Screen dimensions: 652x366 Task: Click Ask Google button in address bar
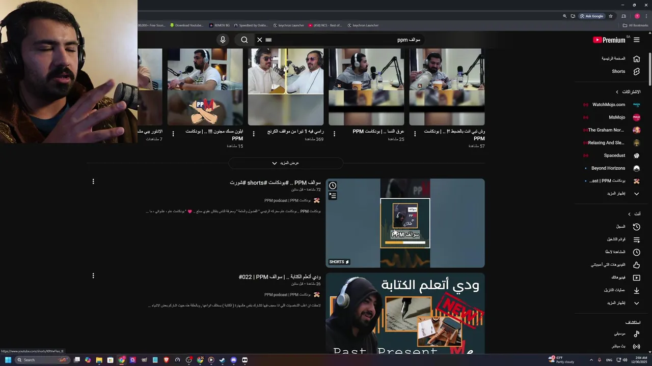[x=591, y=16]
